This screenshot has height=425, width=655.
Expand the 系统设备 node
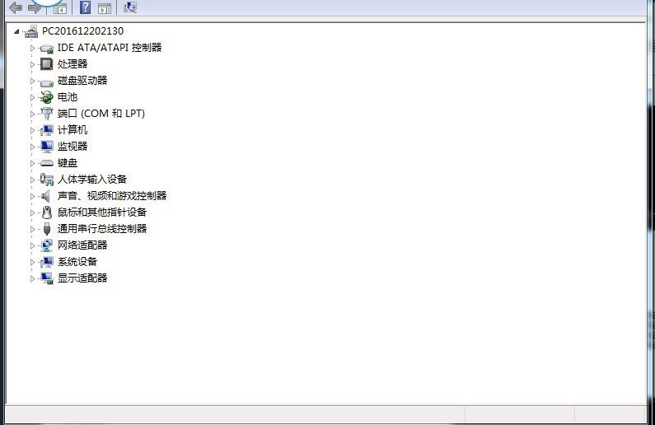33,262
